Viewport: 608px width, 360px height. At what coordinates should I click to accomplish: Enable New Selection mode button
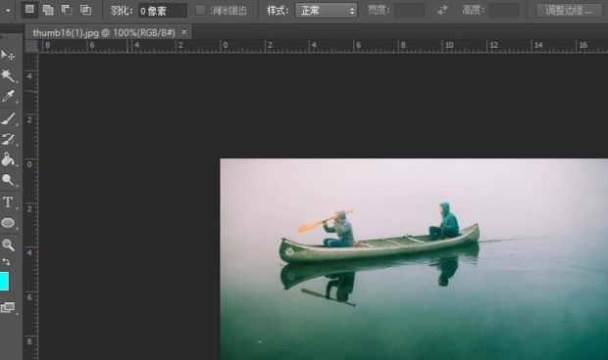[29, 10]
